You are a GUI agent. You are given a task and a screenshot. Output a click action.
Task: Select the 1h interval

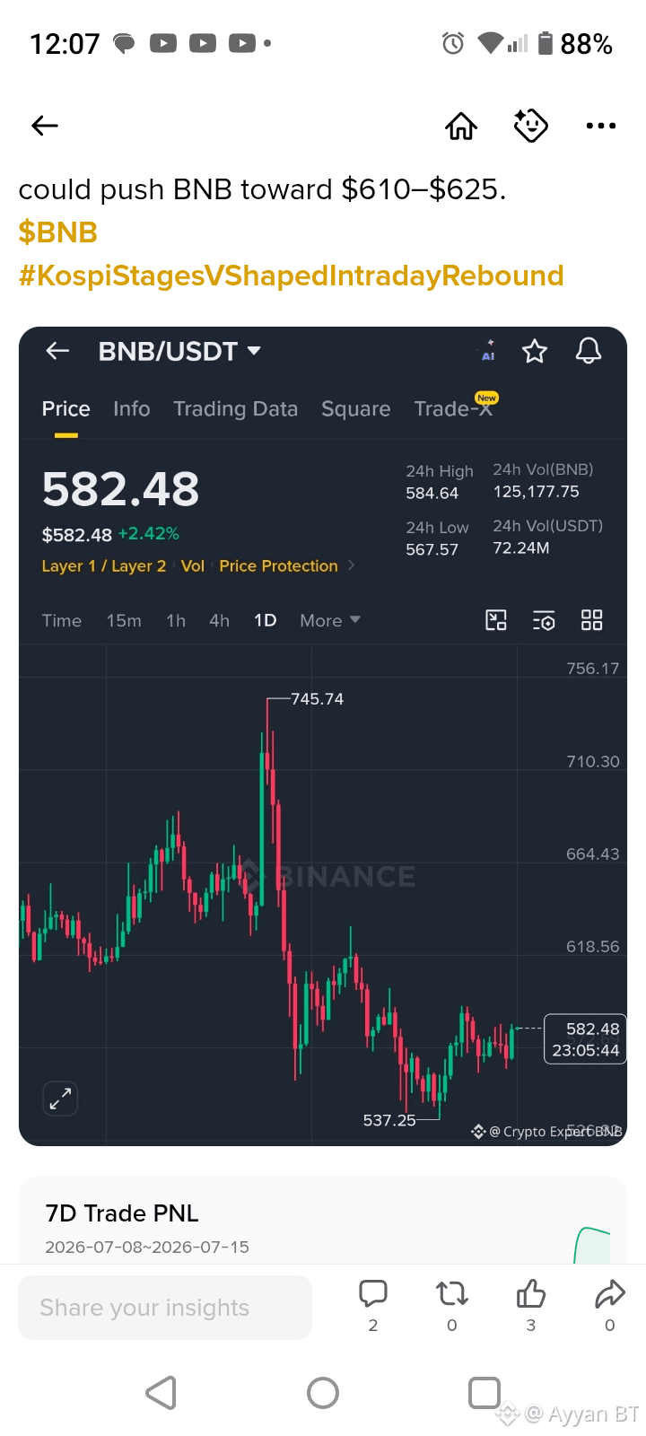[x=176, y=621]
